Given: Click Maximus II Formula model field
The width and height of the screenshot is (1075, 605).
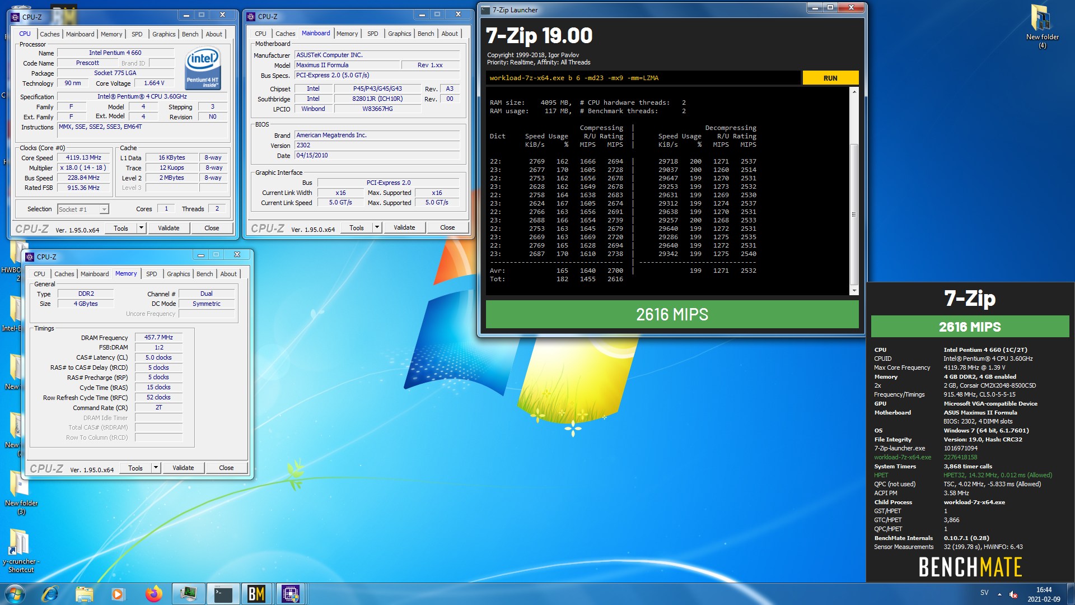Looking at the screenshot, I should click(347, 65).
